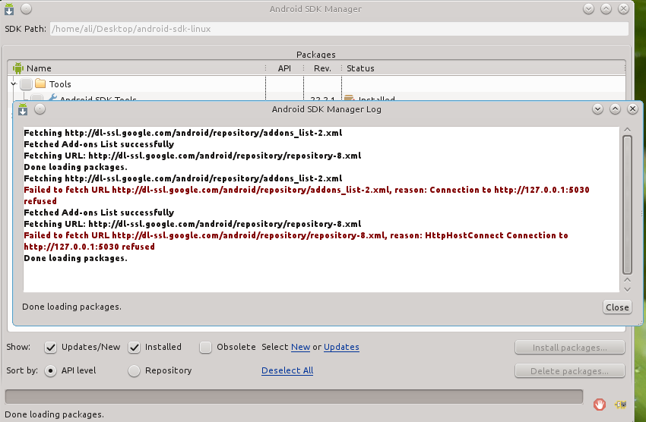Click the log's vertical scrollbar

point(627,205)
